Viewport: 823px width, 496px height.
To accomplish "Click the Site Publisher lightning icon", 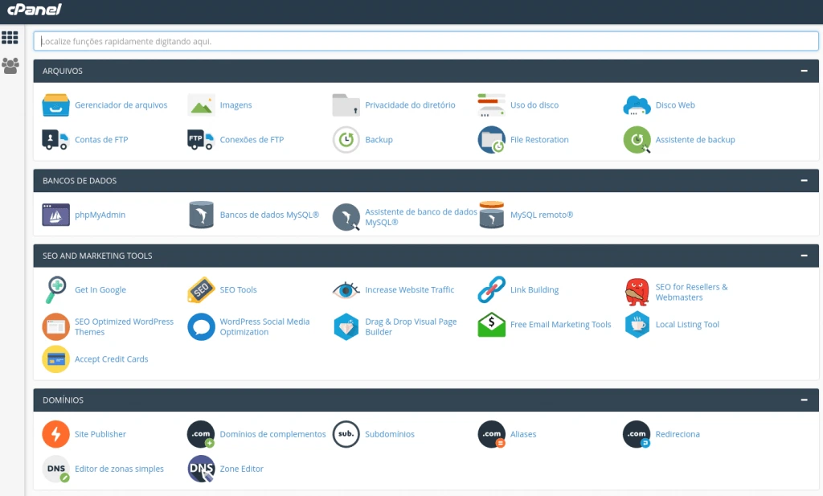I will coord(55,434).
